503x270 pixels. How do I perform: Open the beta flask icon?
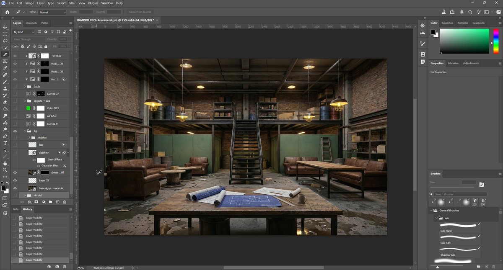443,12
